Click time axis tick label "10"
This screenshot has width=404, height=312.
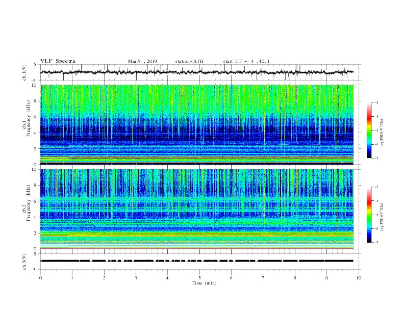359,278
